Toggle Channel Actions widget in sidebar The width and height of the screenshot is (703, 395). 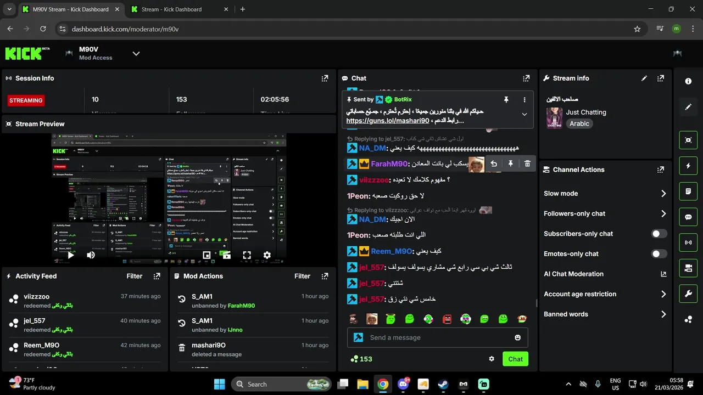click(688, 268)
